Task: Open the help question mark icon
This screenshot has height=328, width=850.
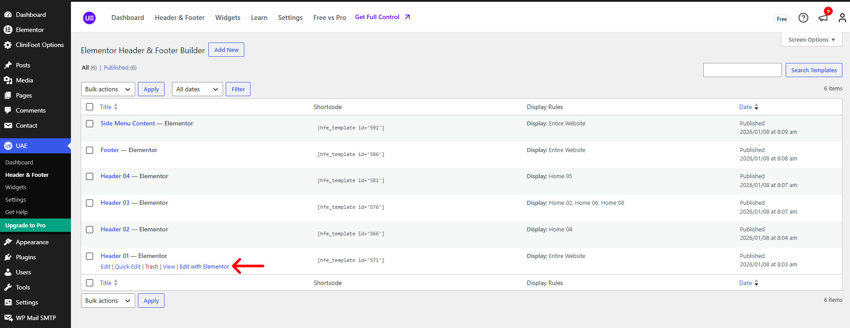Action: (x=803, y=18)
